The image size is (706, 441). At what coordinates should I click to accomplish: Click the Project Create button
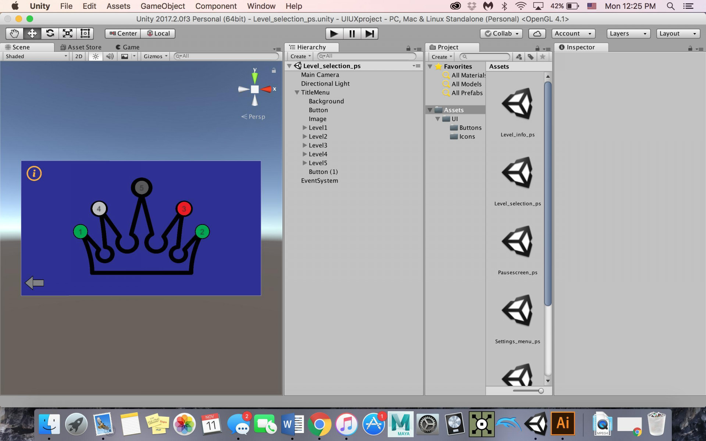441,57
